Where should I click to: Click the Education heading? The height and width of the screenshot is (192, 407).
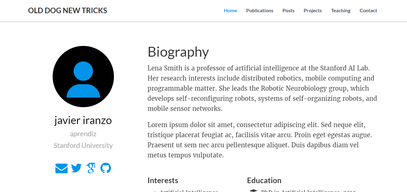[264, 180]
